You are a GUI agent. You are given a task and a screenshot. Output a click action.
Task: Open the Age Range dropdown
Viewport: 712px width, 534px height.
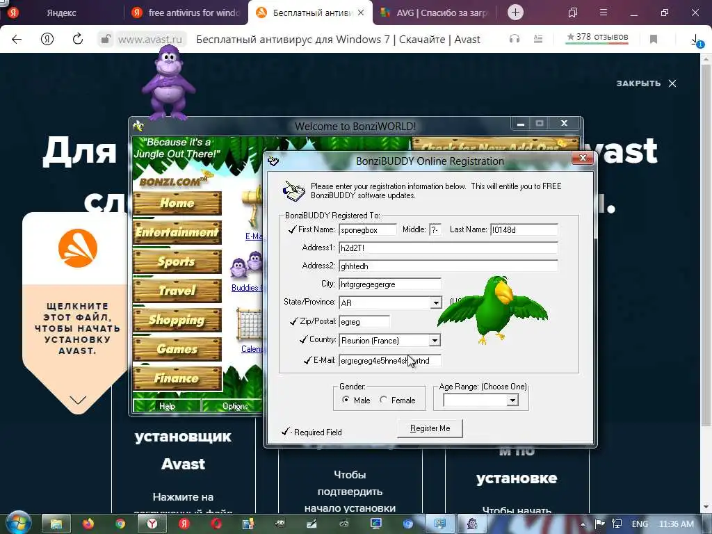coord(512,400)
